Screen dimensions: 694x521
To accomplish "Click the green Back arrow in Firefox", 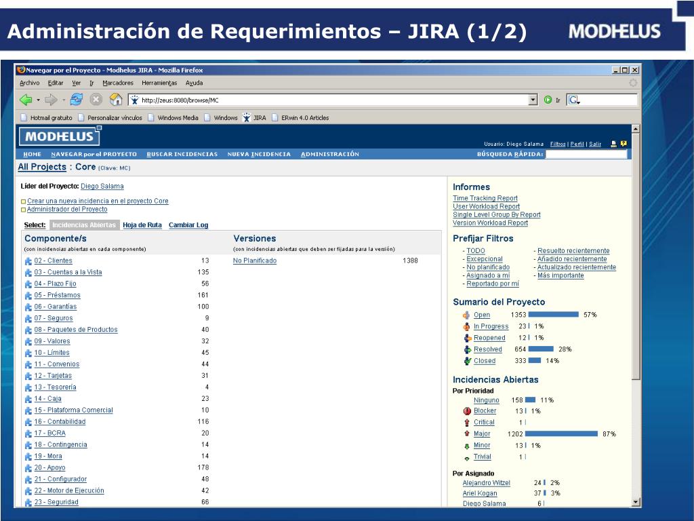I will click(26, 100).
